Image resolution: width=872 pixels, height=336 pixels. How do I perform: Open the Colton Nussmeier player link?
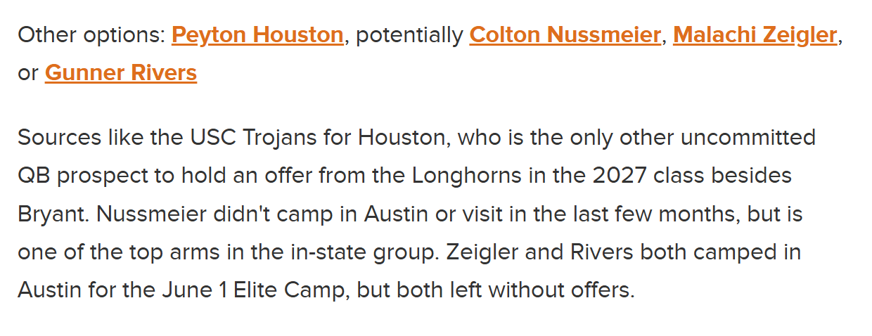[565, 35]
